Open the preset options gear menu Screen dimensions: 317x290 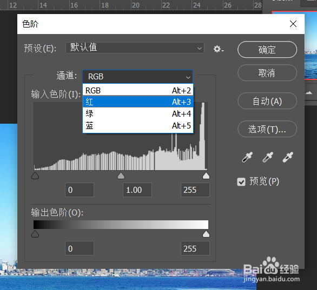[x=219, y=49]
